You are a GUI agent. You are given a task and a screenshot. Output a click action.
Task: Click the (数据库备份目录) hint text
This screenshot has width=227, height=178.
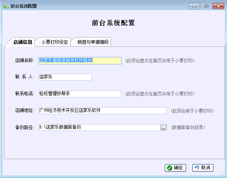(188, 127)
